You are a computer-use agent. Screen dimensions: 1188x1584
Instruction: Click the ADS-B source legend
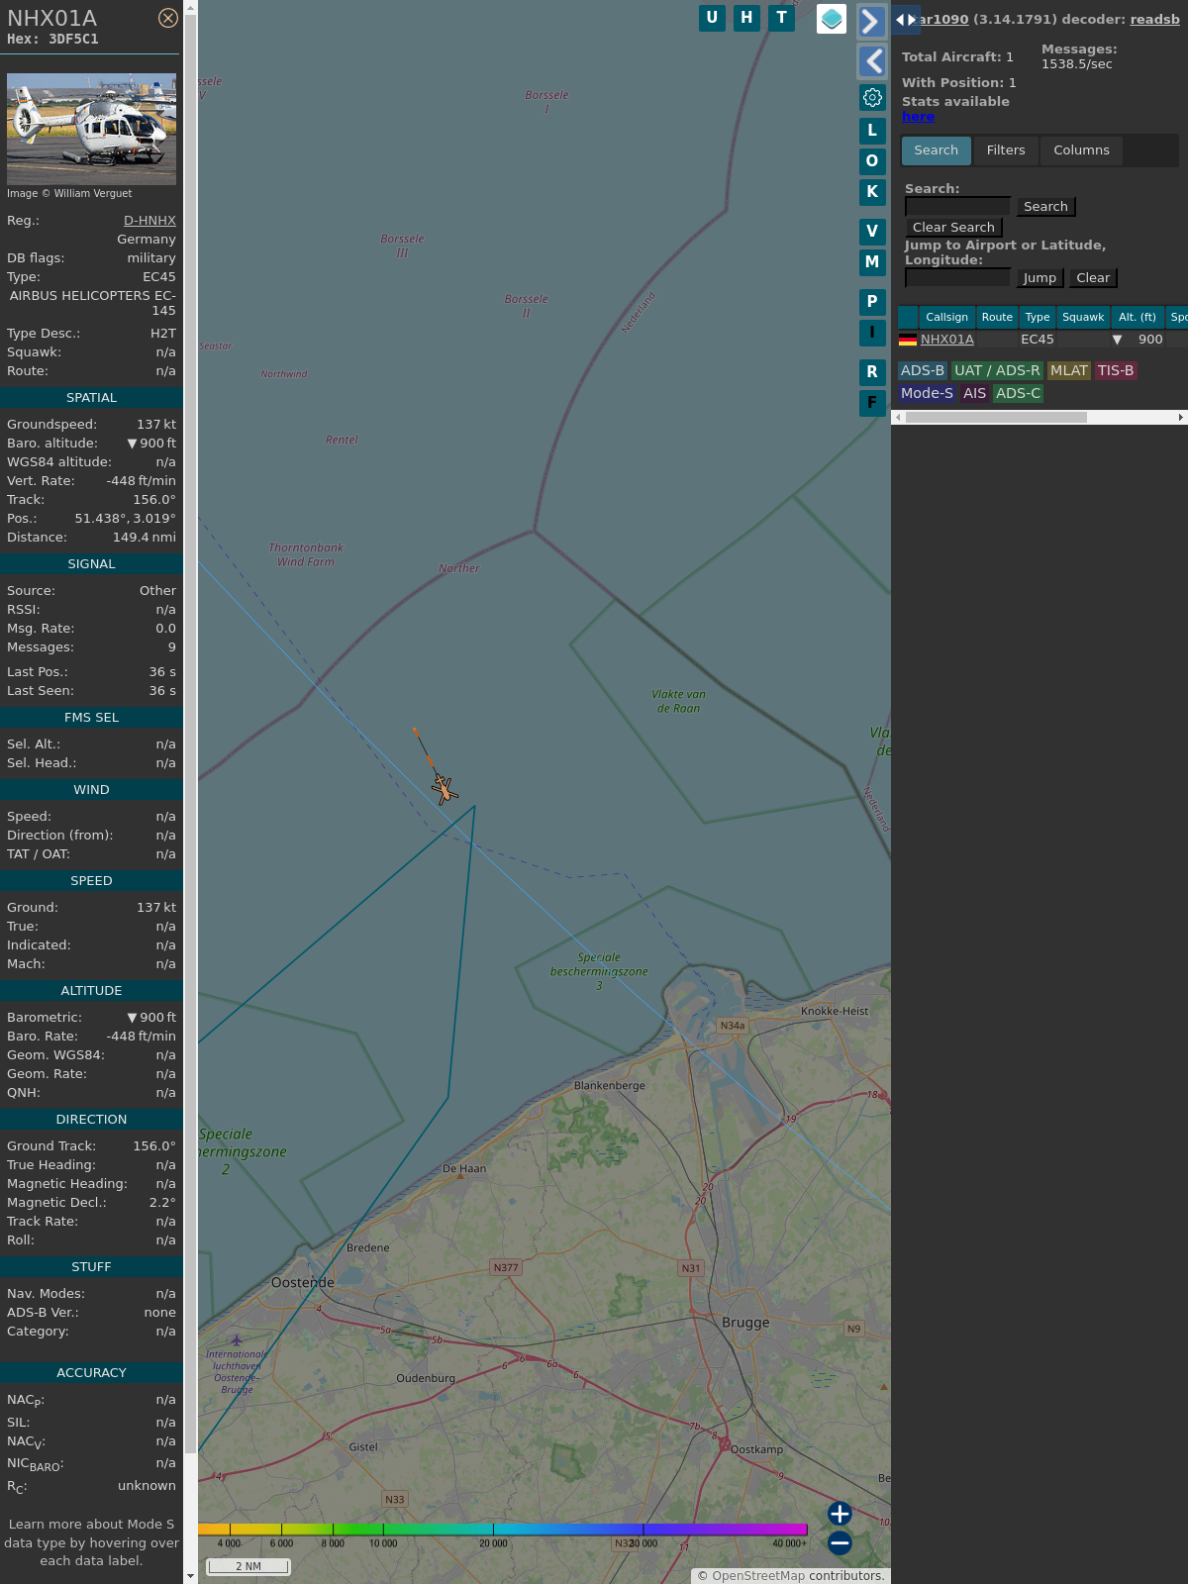(922, 370)
